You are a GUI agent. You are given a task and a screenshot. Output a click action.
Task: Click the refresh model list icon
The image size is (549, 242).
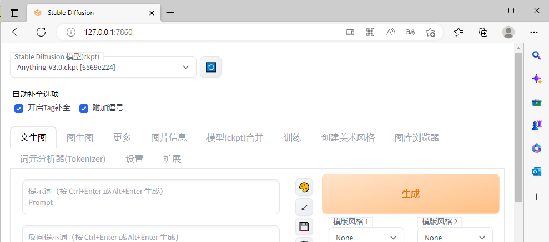[x=211, y=67]
